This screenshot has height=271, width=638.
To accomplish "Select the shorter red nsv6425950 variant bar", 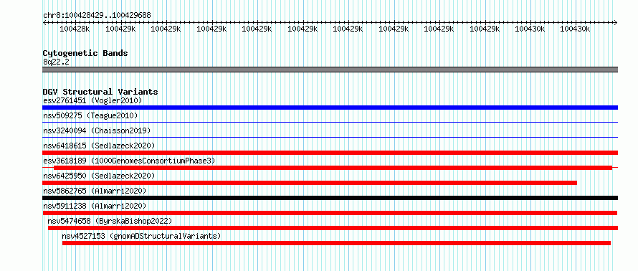I will (x=310, y=183).
